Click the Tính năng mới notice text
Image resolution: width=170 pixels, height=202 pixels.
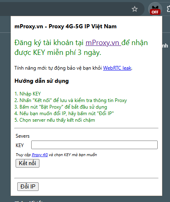tap(74, 68)
